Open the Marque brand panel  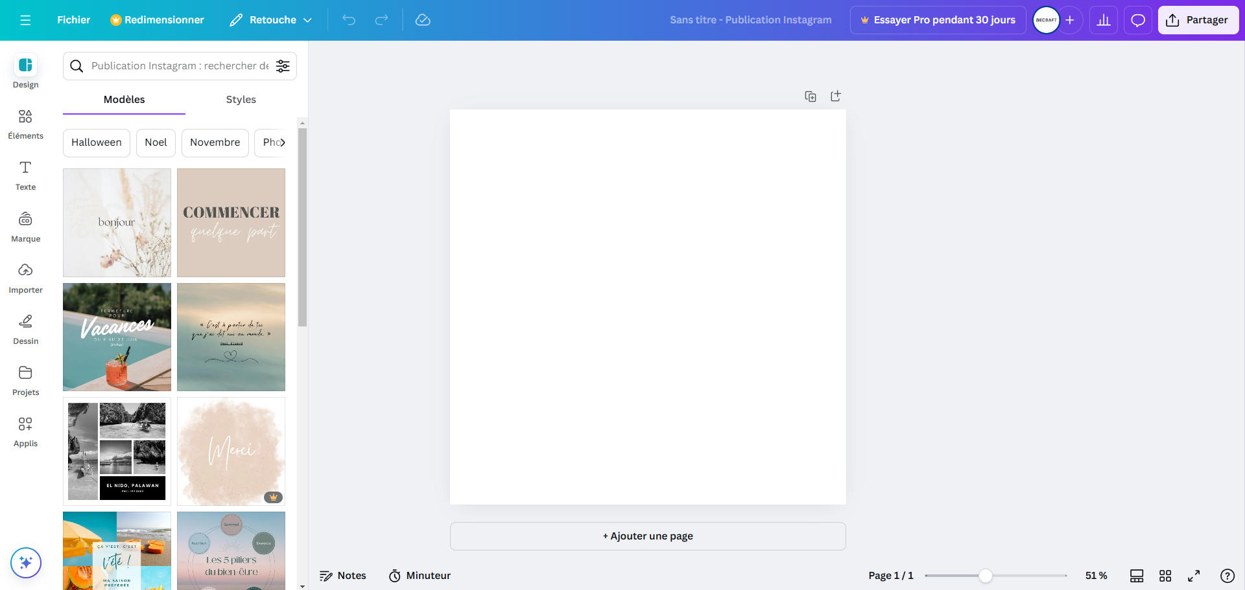tap(25, 227)
